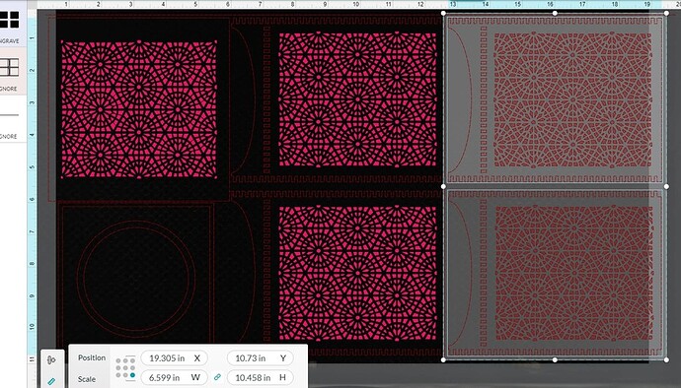Set anchor point to top-center dot
The height and width of the screenshot is (388, 681).
click(x=125, y=361)
